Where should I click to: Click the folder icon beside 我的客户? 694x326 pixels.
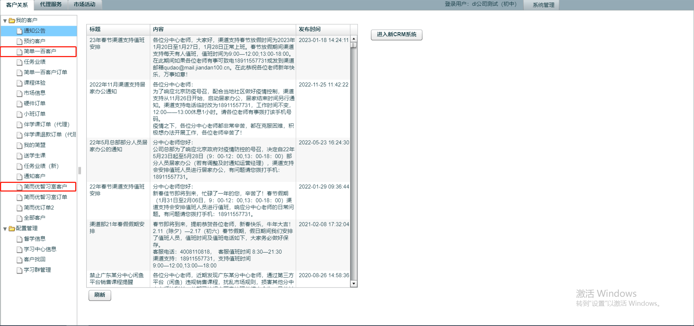pos(12,21)
